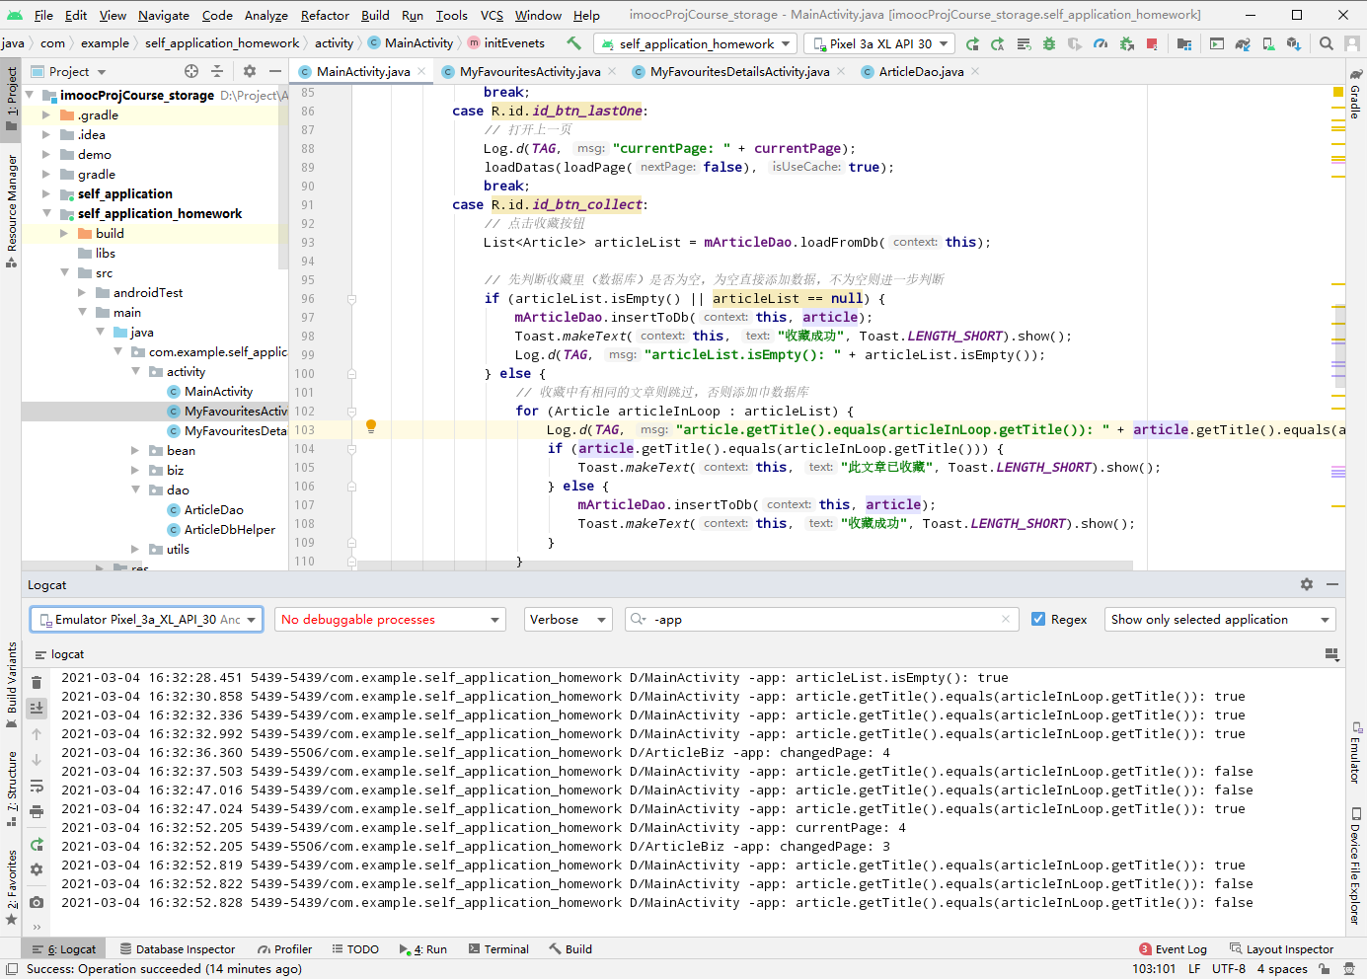
Task: Click the Sync Project with Gradle Files icon
Action: click(1243, 43)
